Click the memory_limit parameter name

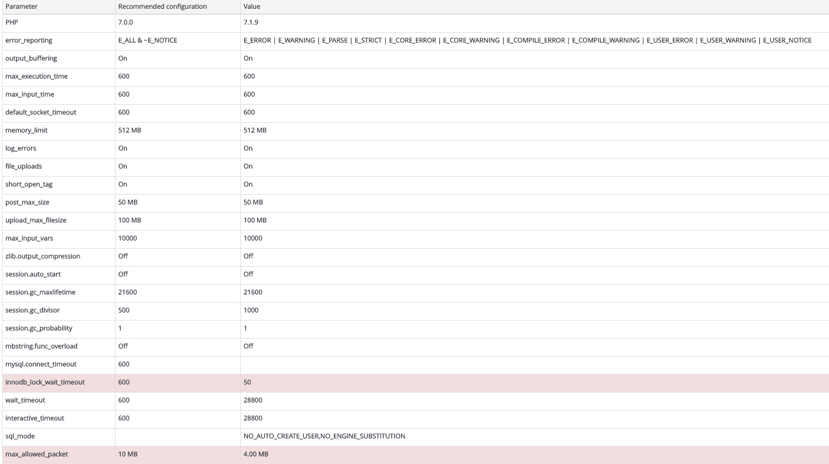click(x=27, y=130)
